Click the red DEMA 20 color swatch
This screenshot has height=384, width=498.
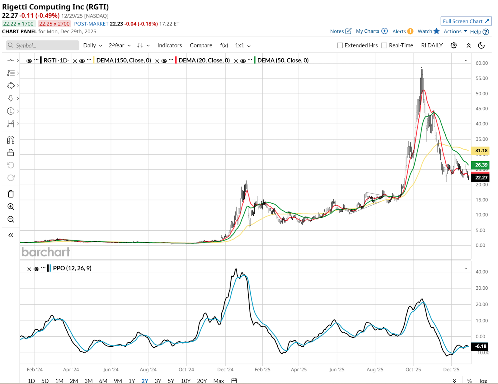176,60
